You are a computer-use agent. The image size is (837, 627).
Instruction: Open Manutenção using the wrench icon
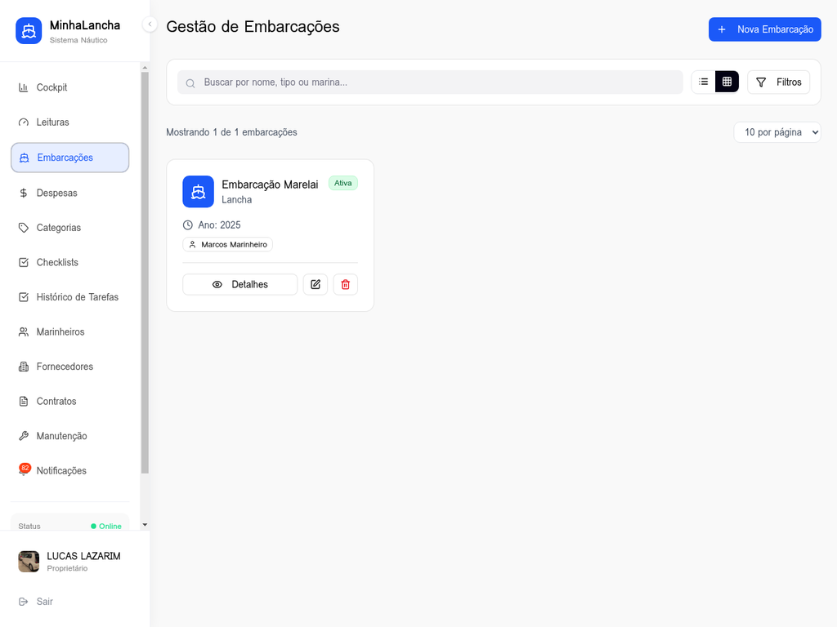(x=23, y=436)
